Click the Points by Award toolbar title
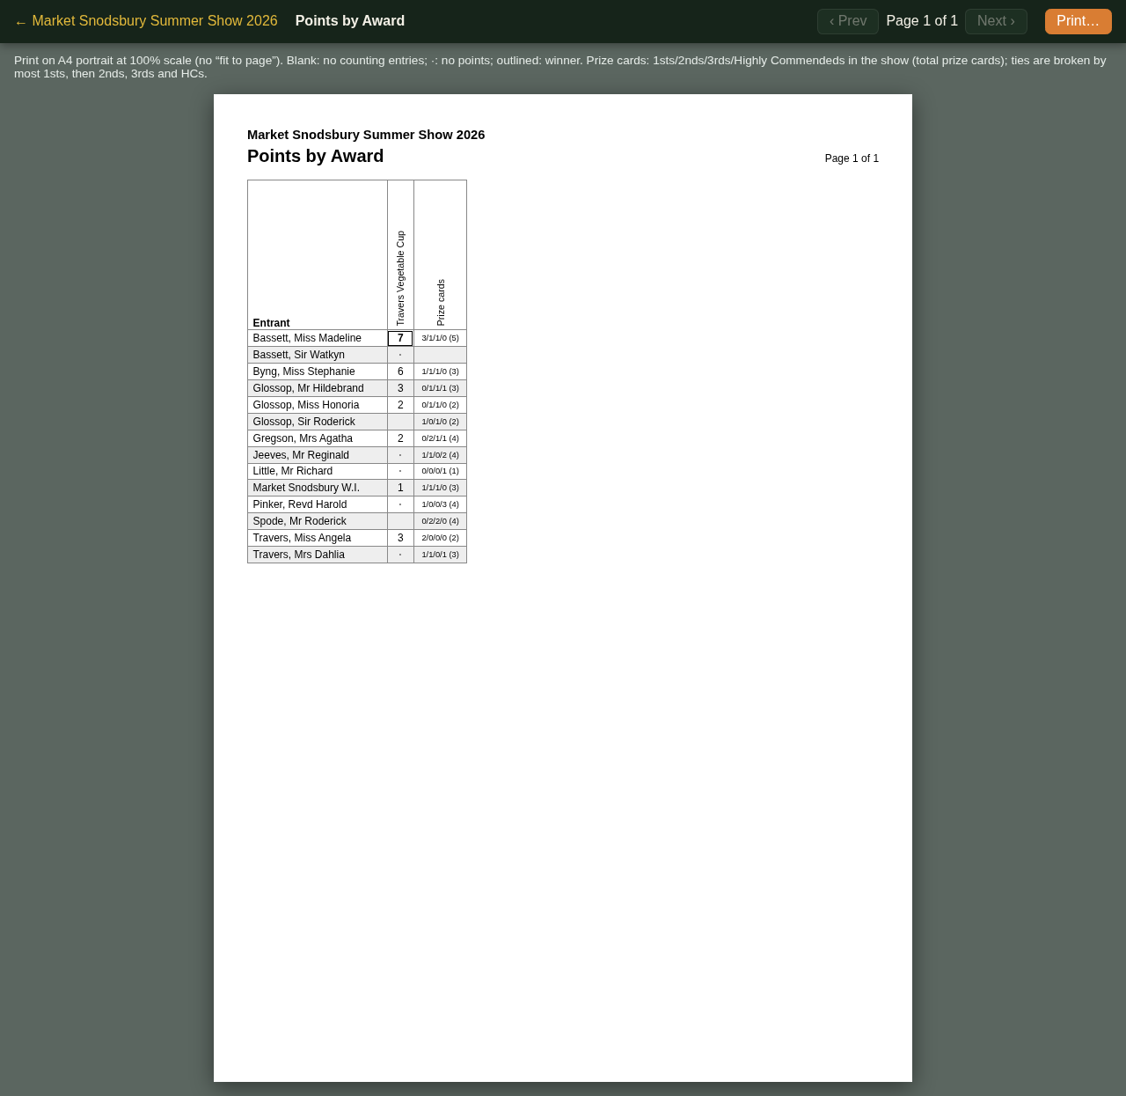 click(350, 21)
